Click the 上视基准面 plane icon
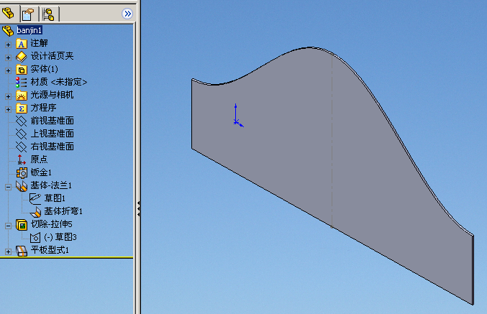 (22, 134)
